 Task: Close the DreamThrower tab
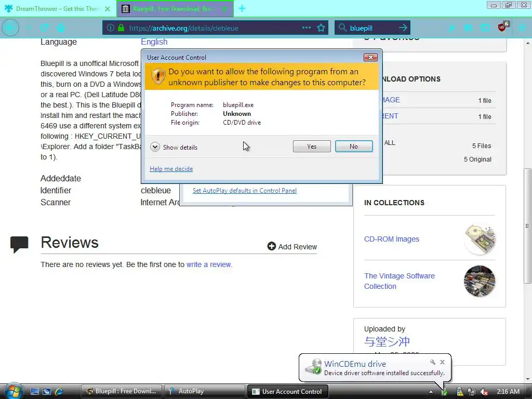pyautogui.click(x=107, y=9)
